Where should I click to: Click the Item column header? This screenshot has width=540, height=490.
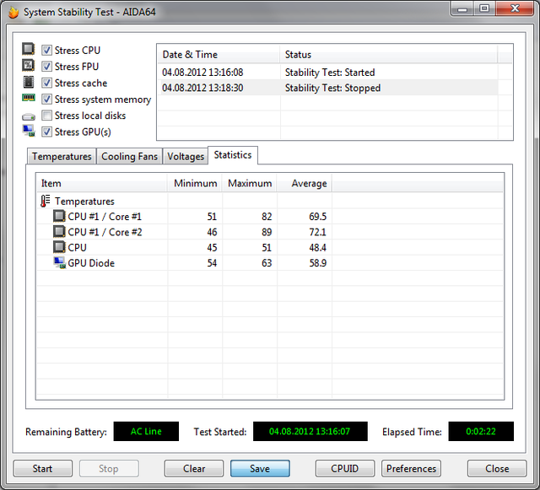(x=102, y=183)
